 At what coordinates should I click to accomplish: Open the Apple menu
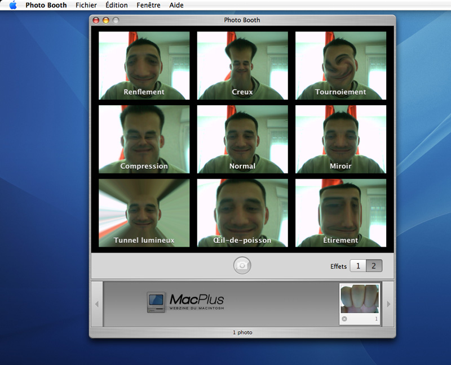tap(13, 5)
